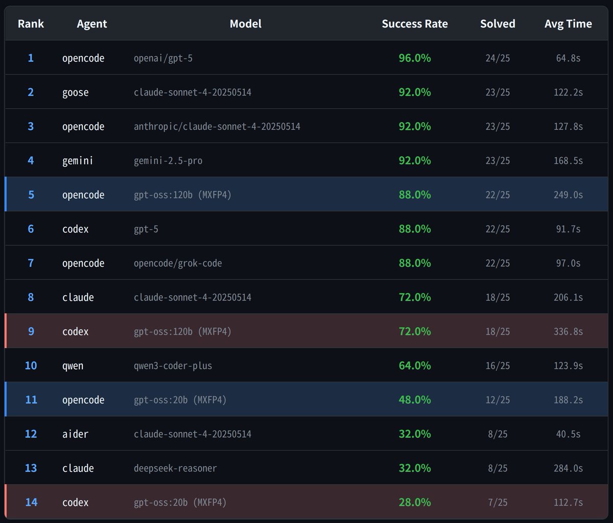This screenshot has height=523, width=613.
Task: Click 88.0% in the opencode/grok-code row
Action: coord(415,263)
